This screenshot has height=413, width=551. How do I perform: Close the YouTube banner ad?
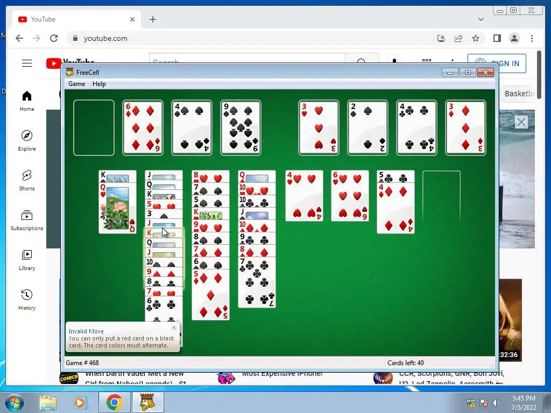(521, 122)
